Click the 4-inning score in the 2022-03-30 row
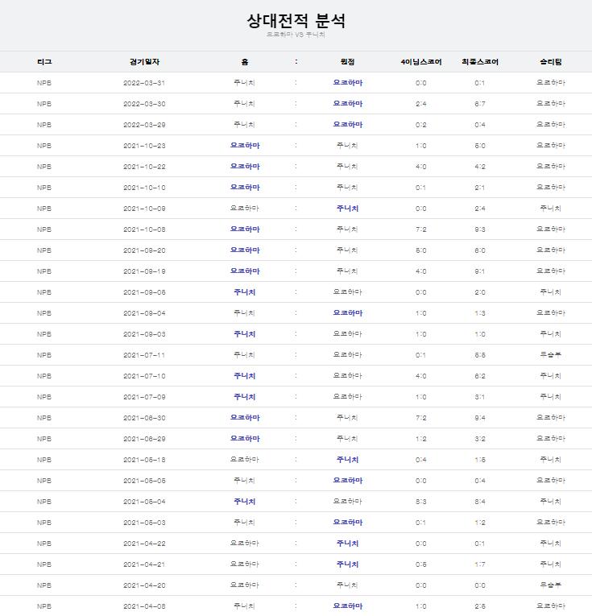 pos(420,104)
